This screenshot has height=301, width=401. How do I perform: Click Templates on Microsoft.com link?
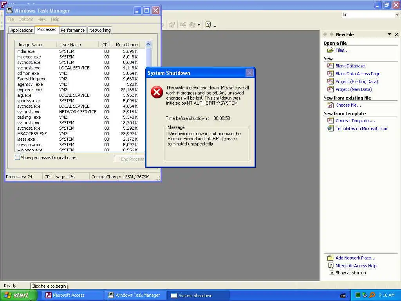(x=362, y=129)
